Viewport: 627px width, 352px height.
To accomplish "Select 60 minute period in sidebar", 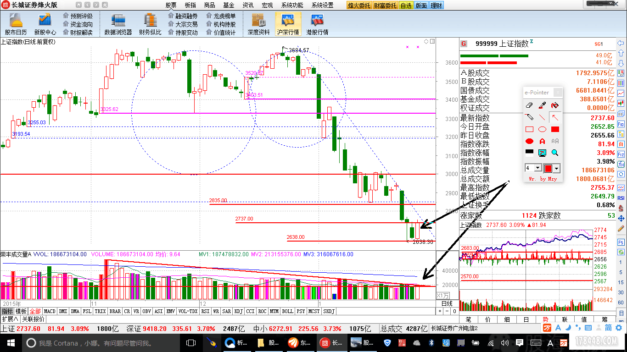I will 621,302.
